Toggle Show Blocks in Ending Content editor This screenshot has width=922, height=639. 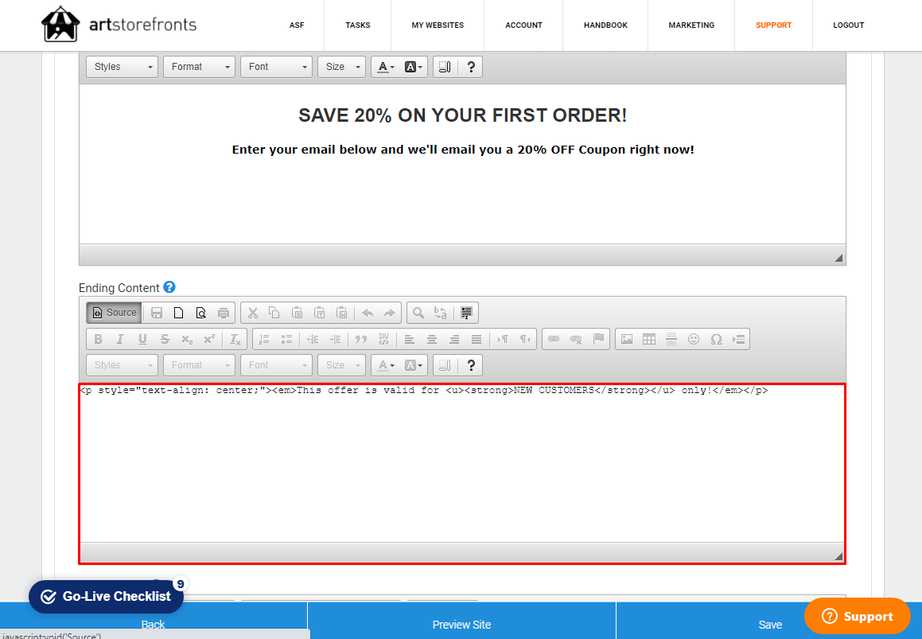tap(445, 365)
